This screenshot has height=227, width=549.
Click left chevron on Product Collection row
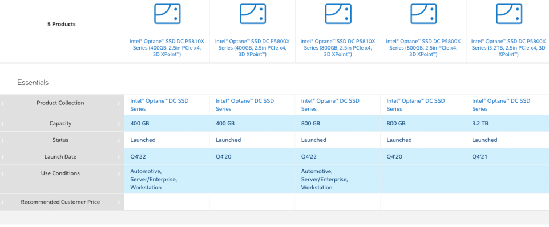pyautogui.click(x=3, y=103)
